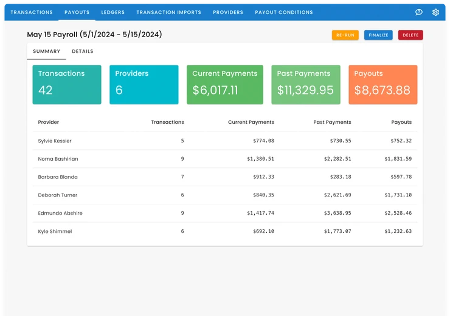This screenshot has width=450, height=316.
Task: Click the orange Re-Run button
Action: [345, 35]
